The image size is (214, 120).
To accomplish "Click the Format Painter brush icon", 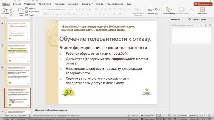I will tap(11, 15).
